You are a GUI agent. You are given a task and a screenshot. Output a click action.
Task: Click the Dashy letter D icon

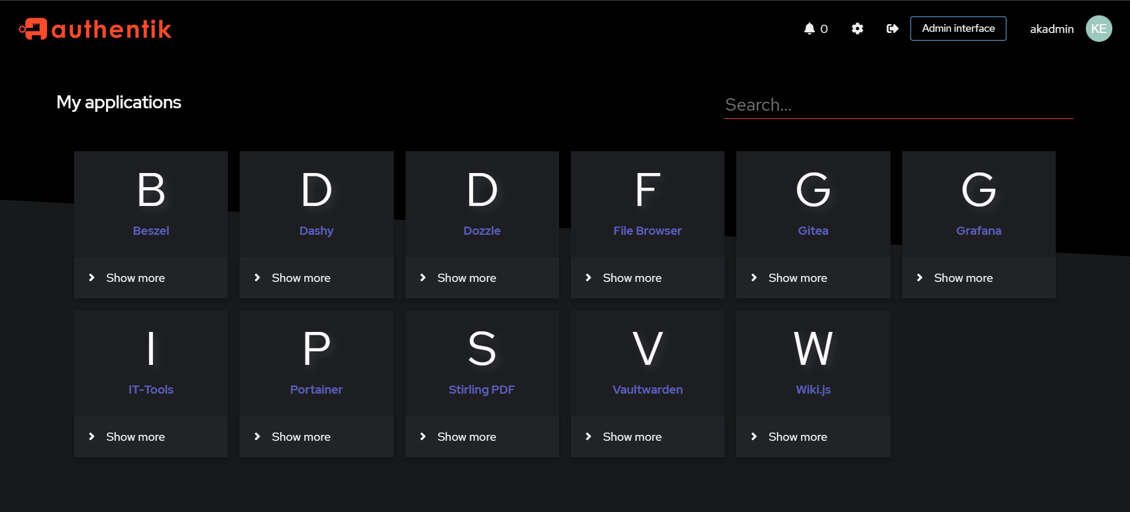pyautogui.click(x=317, y=190)
